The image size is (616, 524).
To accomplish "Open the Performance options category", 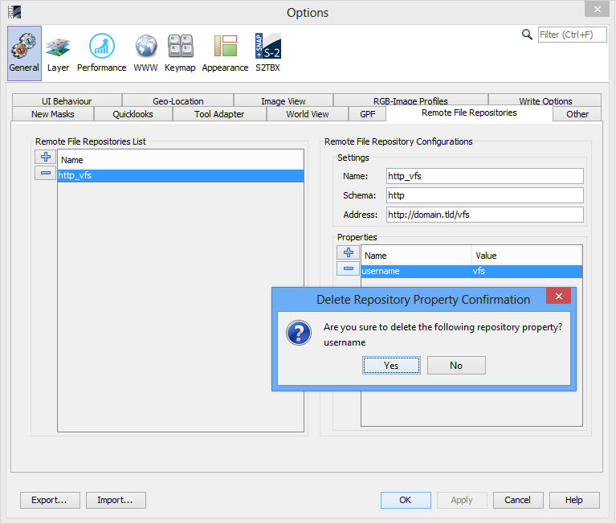I will (101, 53).
